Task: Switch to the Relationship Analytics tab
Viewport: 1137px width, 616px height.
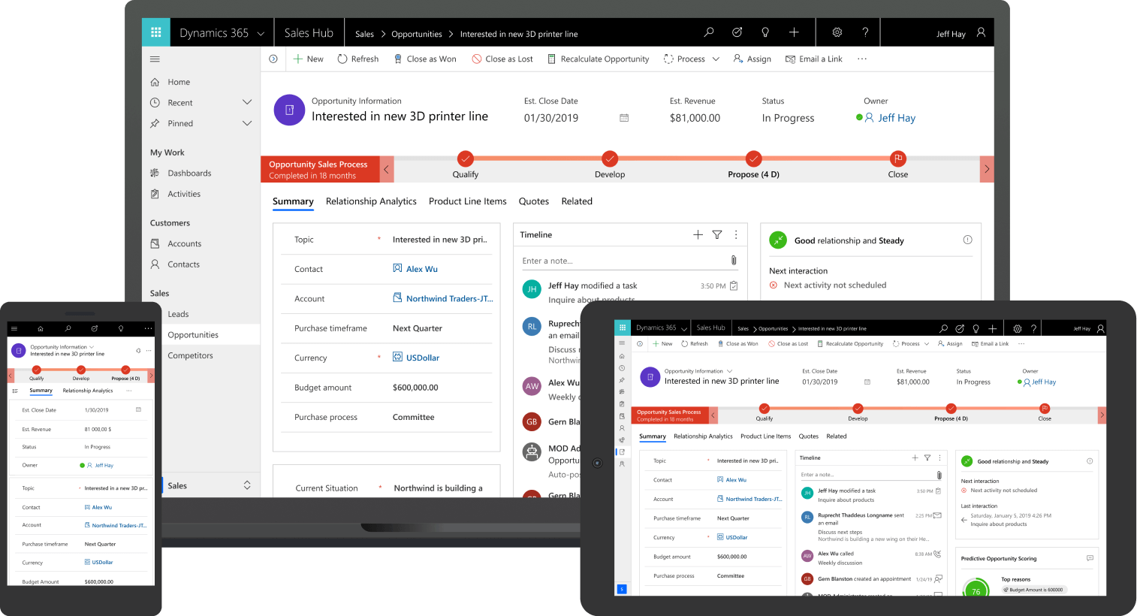Action: pyautogui.click(x=371, y=201)
